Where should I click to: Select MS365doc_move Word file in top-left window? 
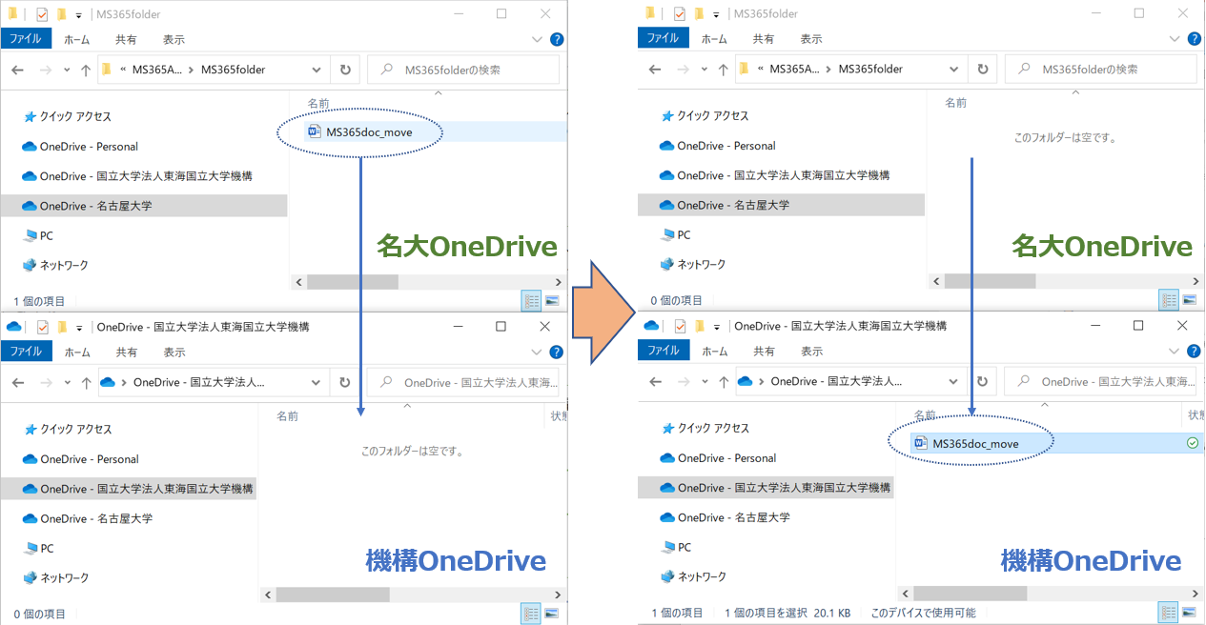(x=368, y=132)
